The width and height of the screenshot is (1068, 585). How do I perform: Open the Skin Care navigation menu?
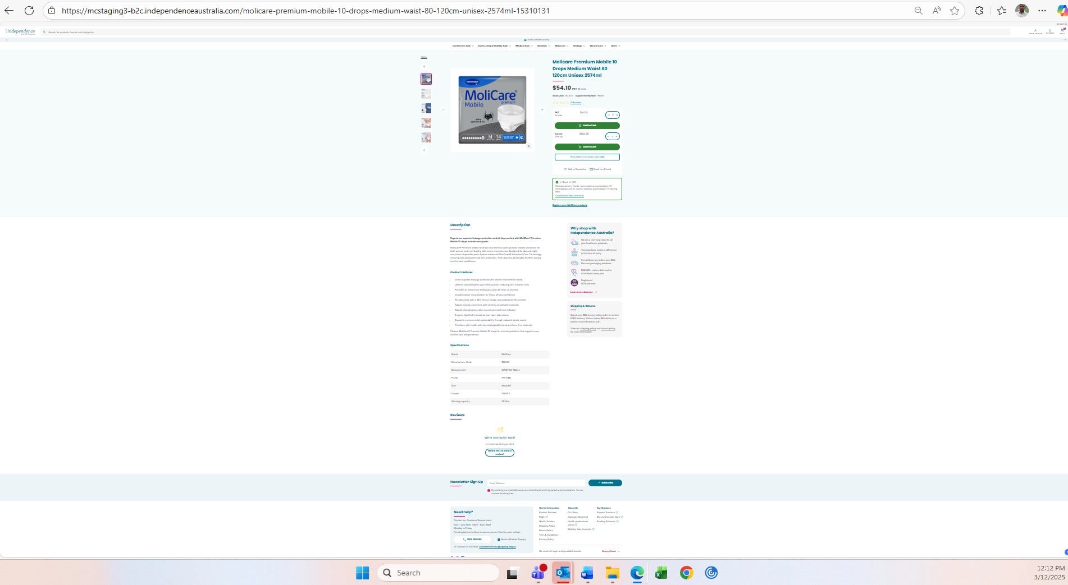pyautogui.click(x=561, y=46)
